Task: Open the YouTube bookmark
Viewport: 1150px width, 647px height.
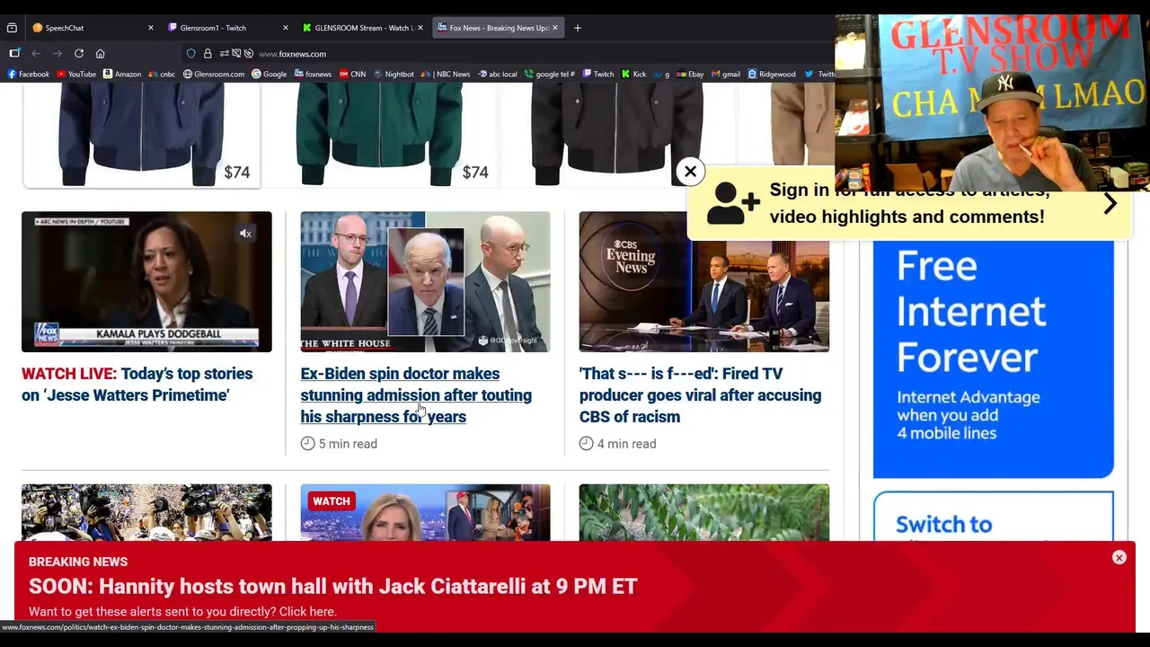Action: point(76,75)
